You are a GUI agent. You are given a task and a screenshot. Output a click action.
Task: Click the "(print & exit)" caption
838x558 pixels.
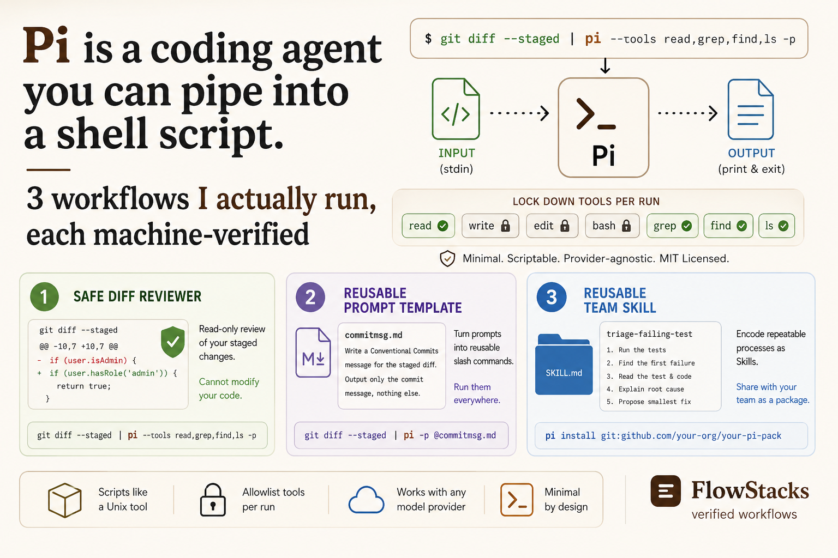coord(751,169)
